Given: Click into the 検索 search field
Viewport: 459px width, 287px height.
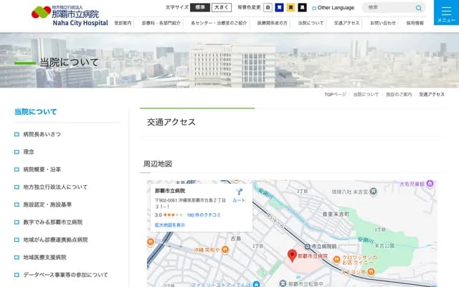Looking at the screenshot, I should point(387,8).
